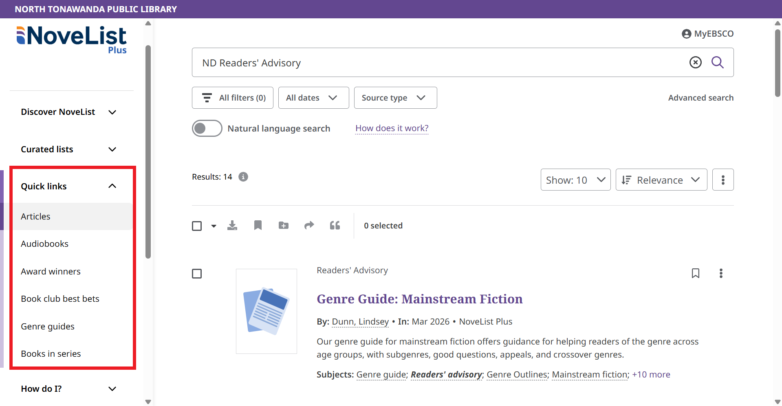Open Award winners quick link
This screenshot has height=406, width=782.
(x=51, y=272)
